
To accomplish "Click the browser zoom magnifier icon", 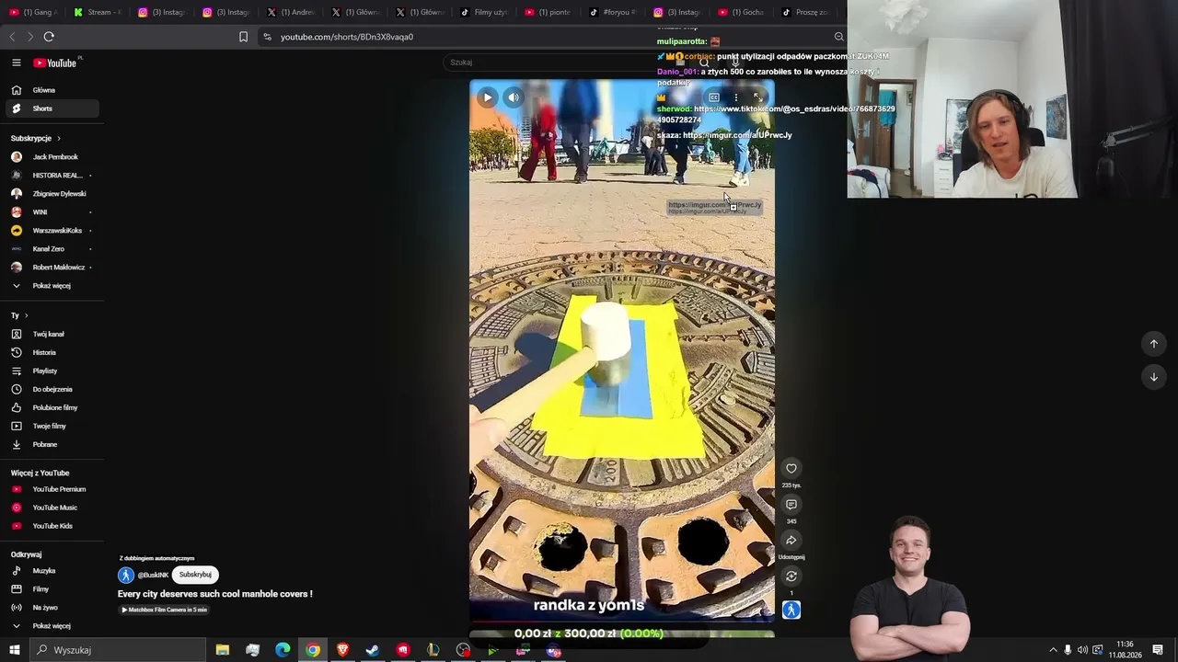I will pos(838,37).
